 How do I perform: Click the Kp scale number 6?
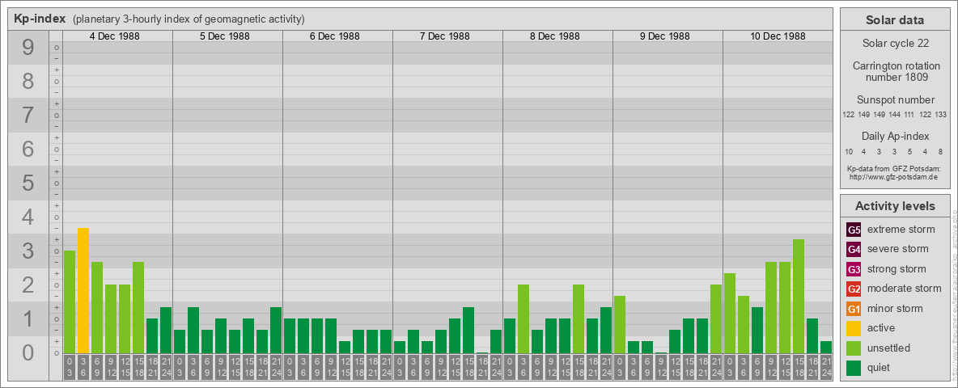click(28, 149)
